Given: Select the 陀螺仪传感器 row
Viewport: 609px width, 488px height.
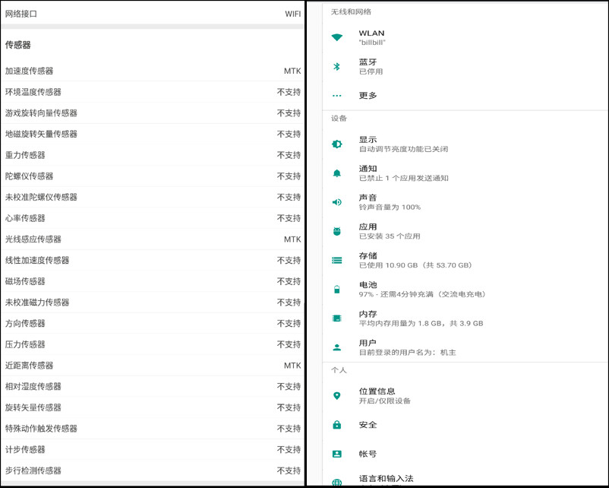Looking at the screenshot, I should pyautogui.click(x=153, y=176).
